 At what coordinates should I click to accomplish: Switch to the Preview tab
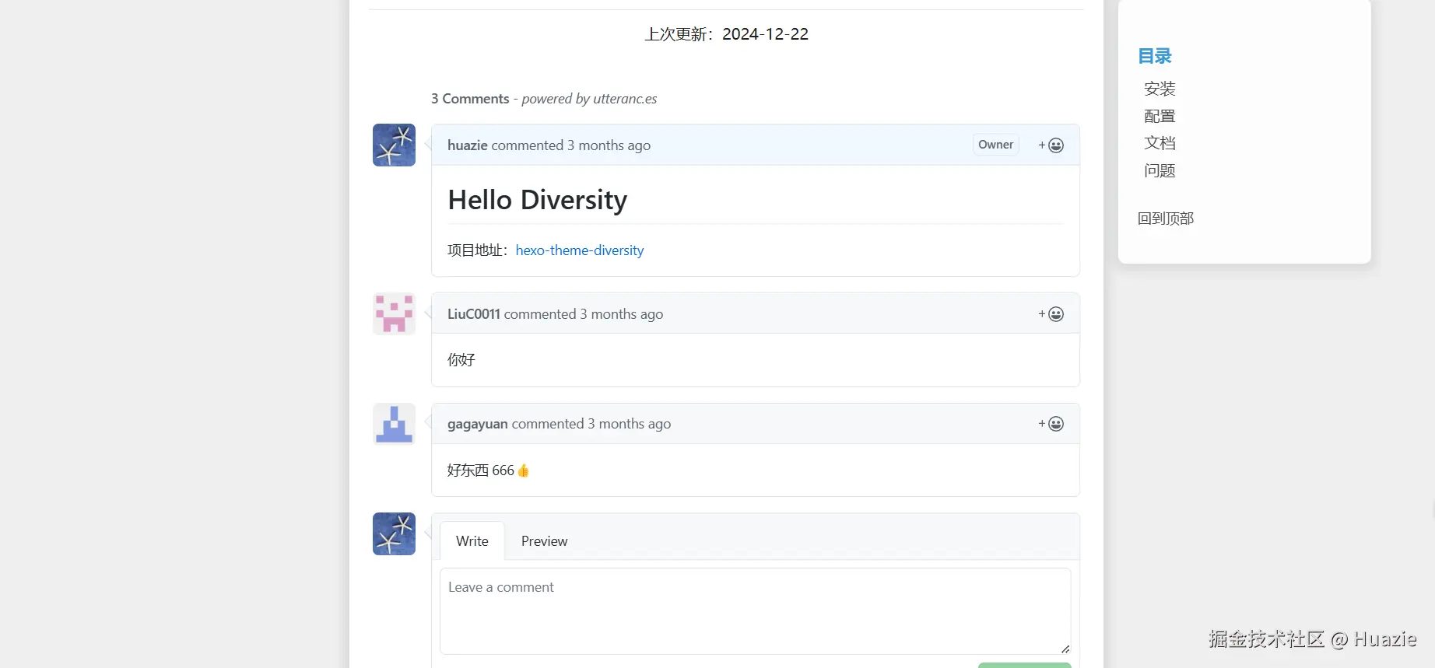click(544, 541)
